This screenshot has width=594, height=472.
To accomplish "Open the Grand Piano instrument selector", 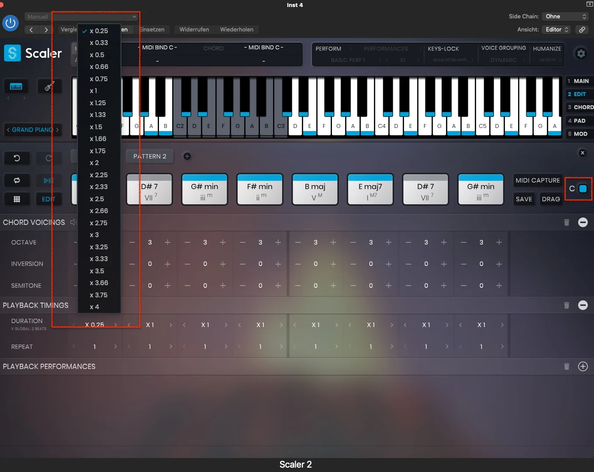I will pyautogui.click(x=33, y=130).
